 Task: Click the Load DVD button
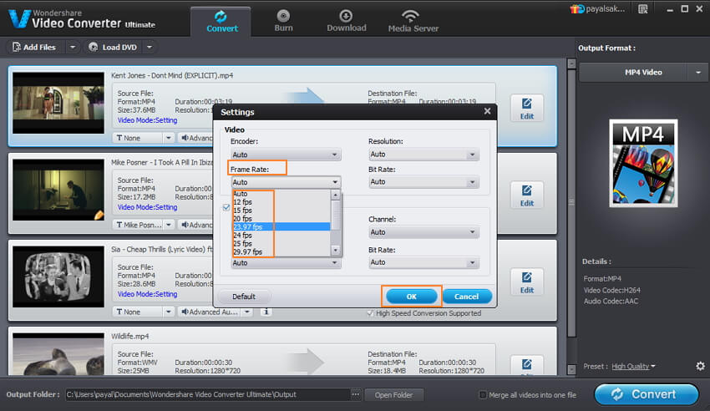click(x=114, y=47)
